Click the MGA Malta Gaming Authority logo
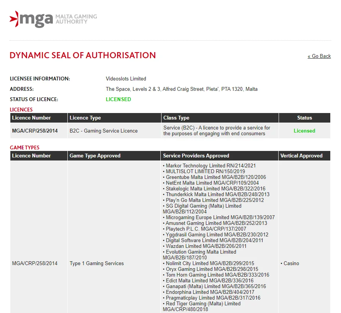Screen dimensions: 341x313 coord(53,19)
